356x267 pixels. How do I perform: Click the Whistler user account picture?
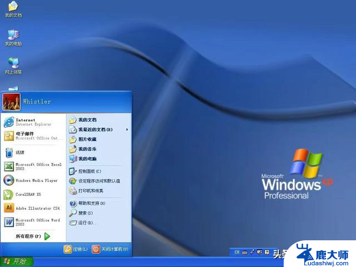tap(11, 102)
